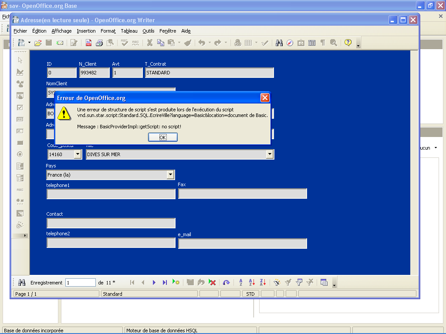Screen dimensions: 446x334
Task: Open the Format menu
Action: (x=108, y=31)
